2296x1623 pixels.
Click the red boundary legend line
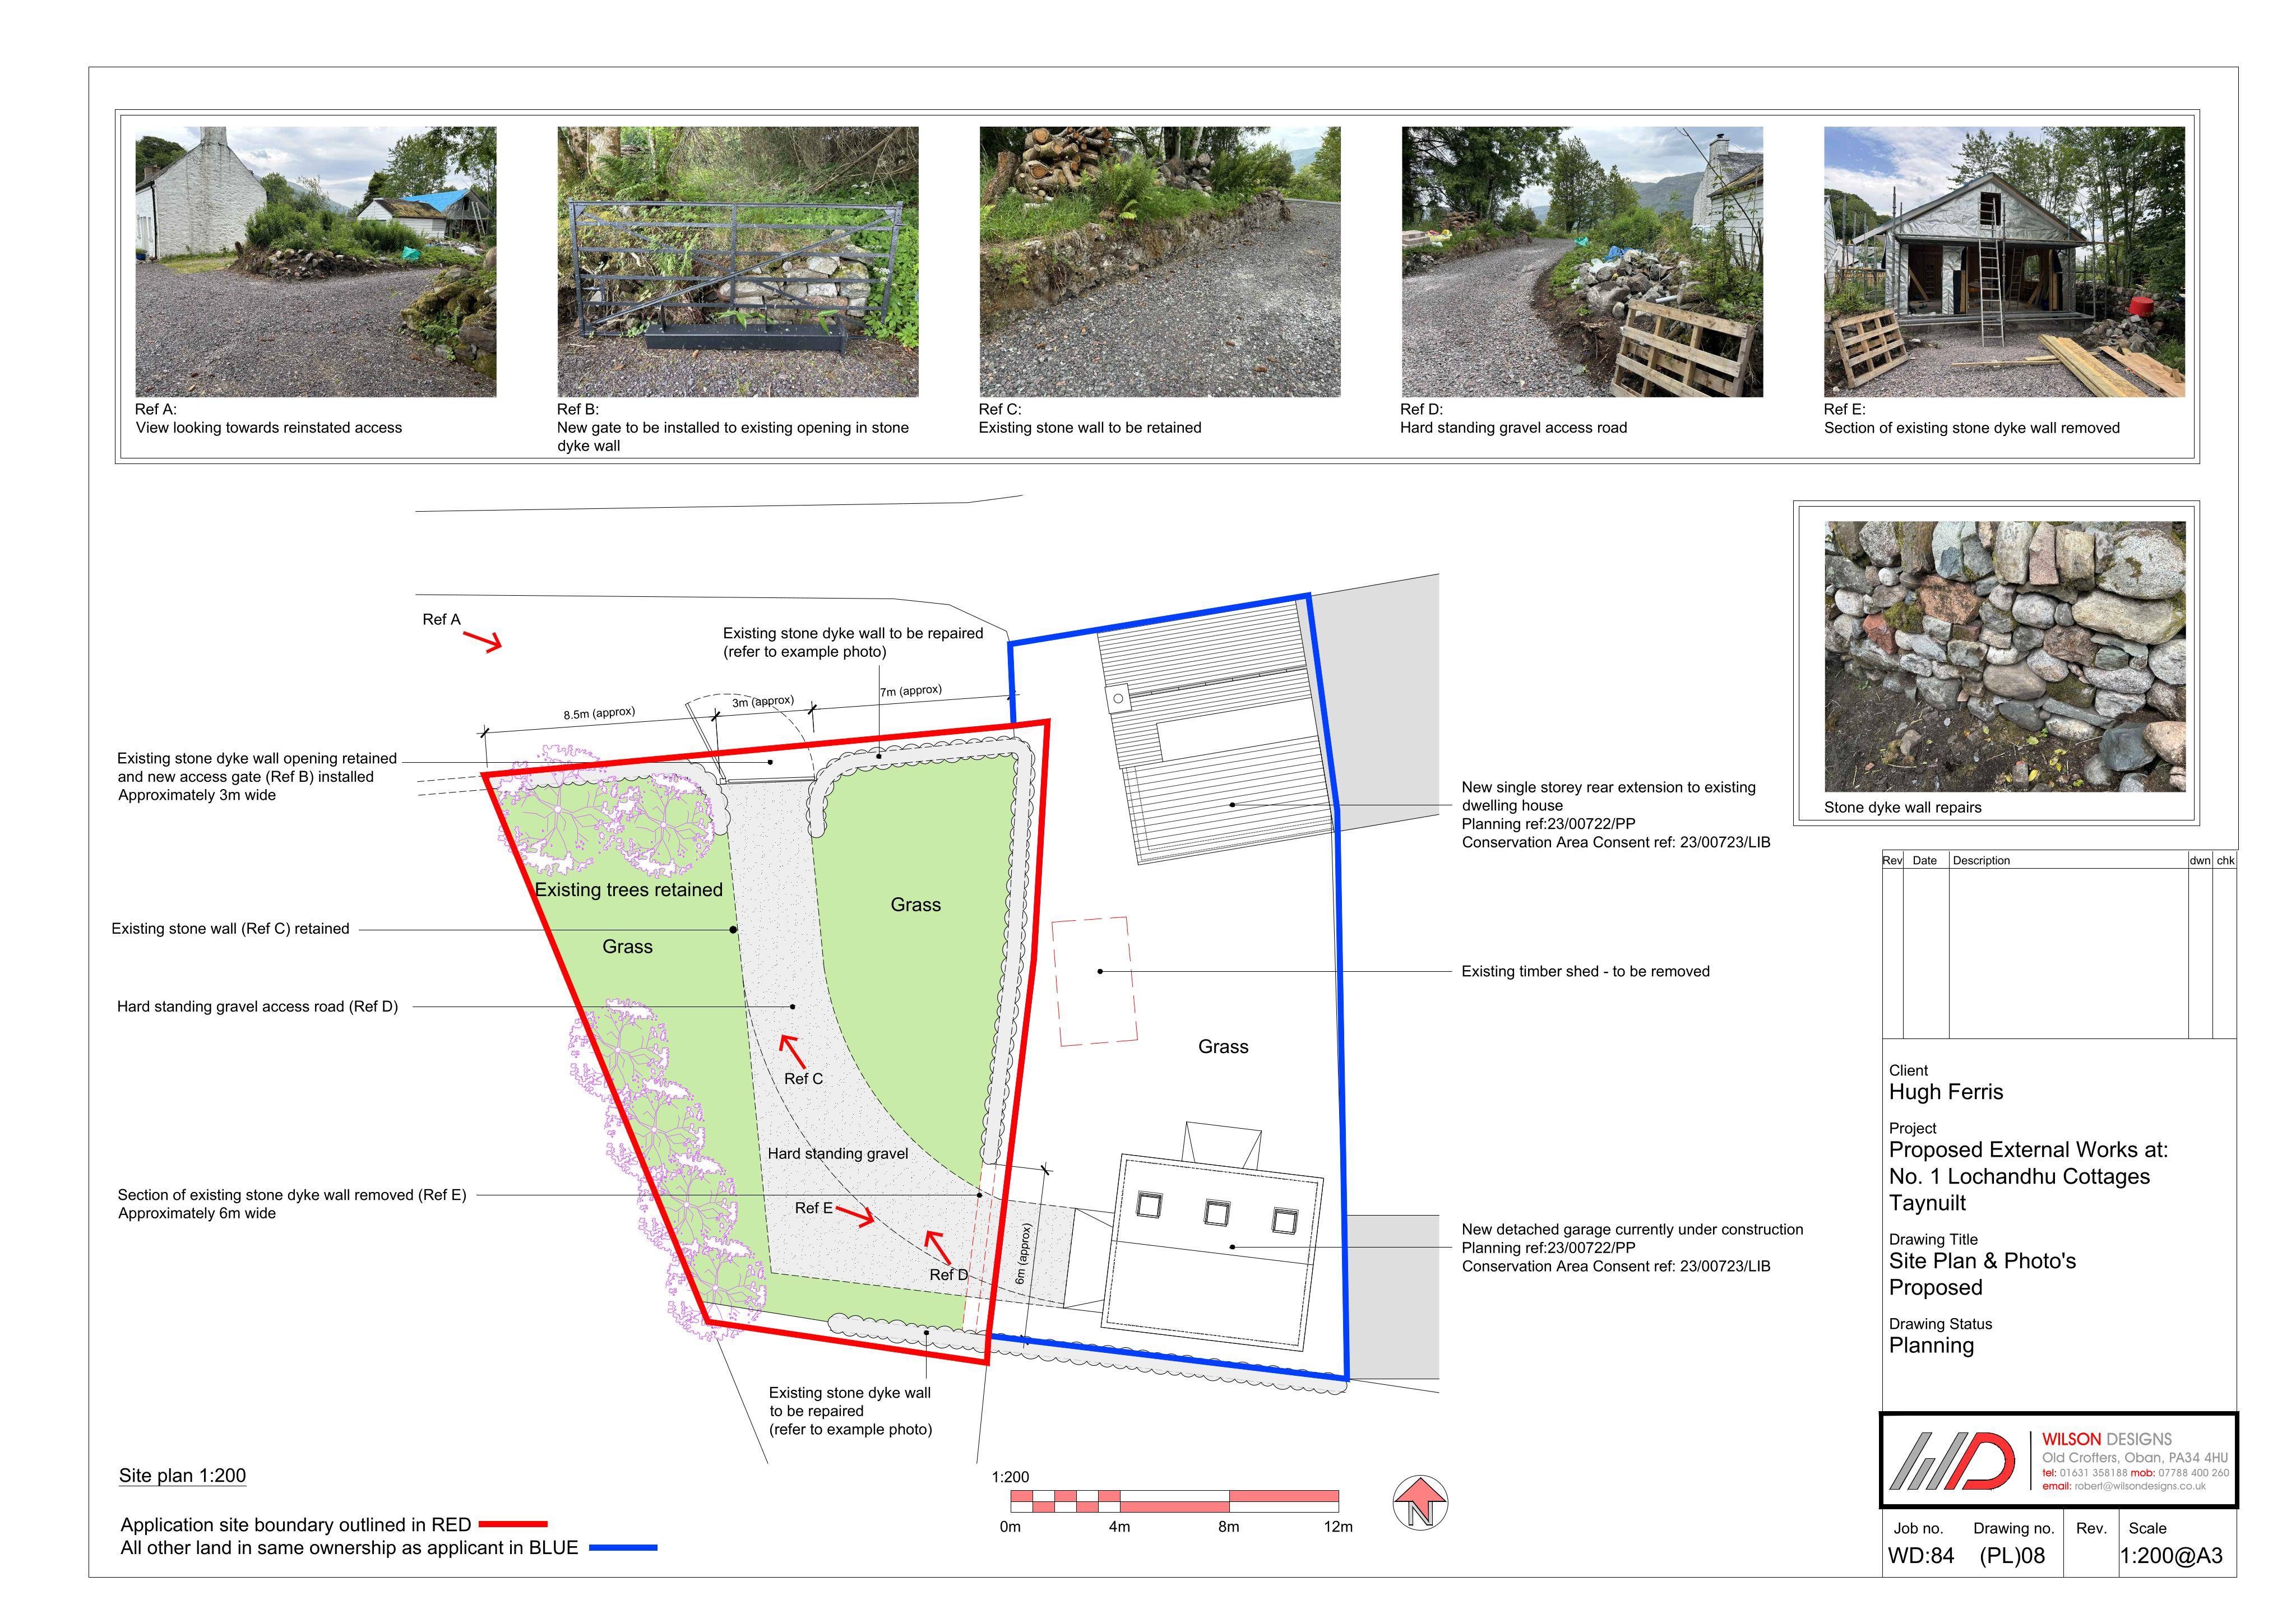pyautogui.click(x=513, y=1525)
